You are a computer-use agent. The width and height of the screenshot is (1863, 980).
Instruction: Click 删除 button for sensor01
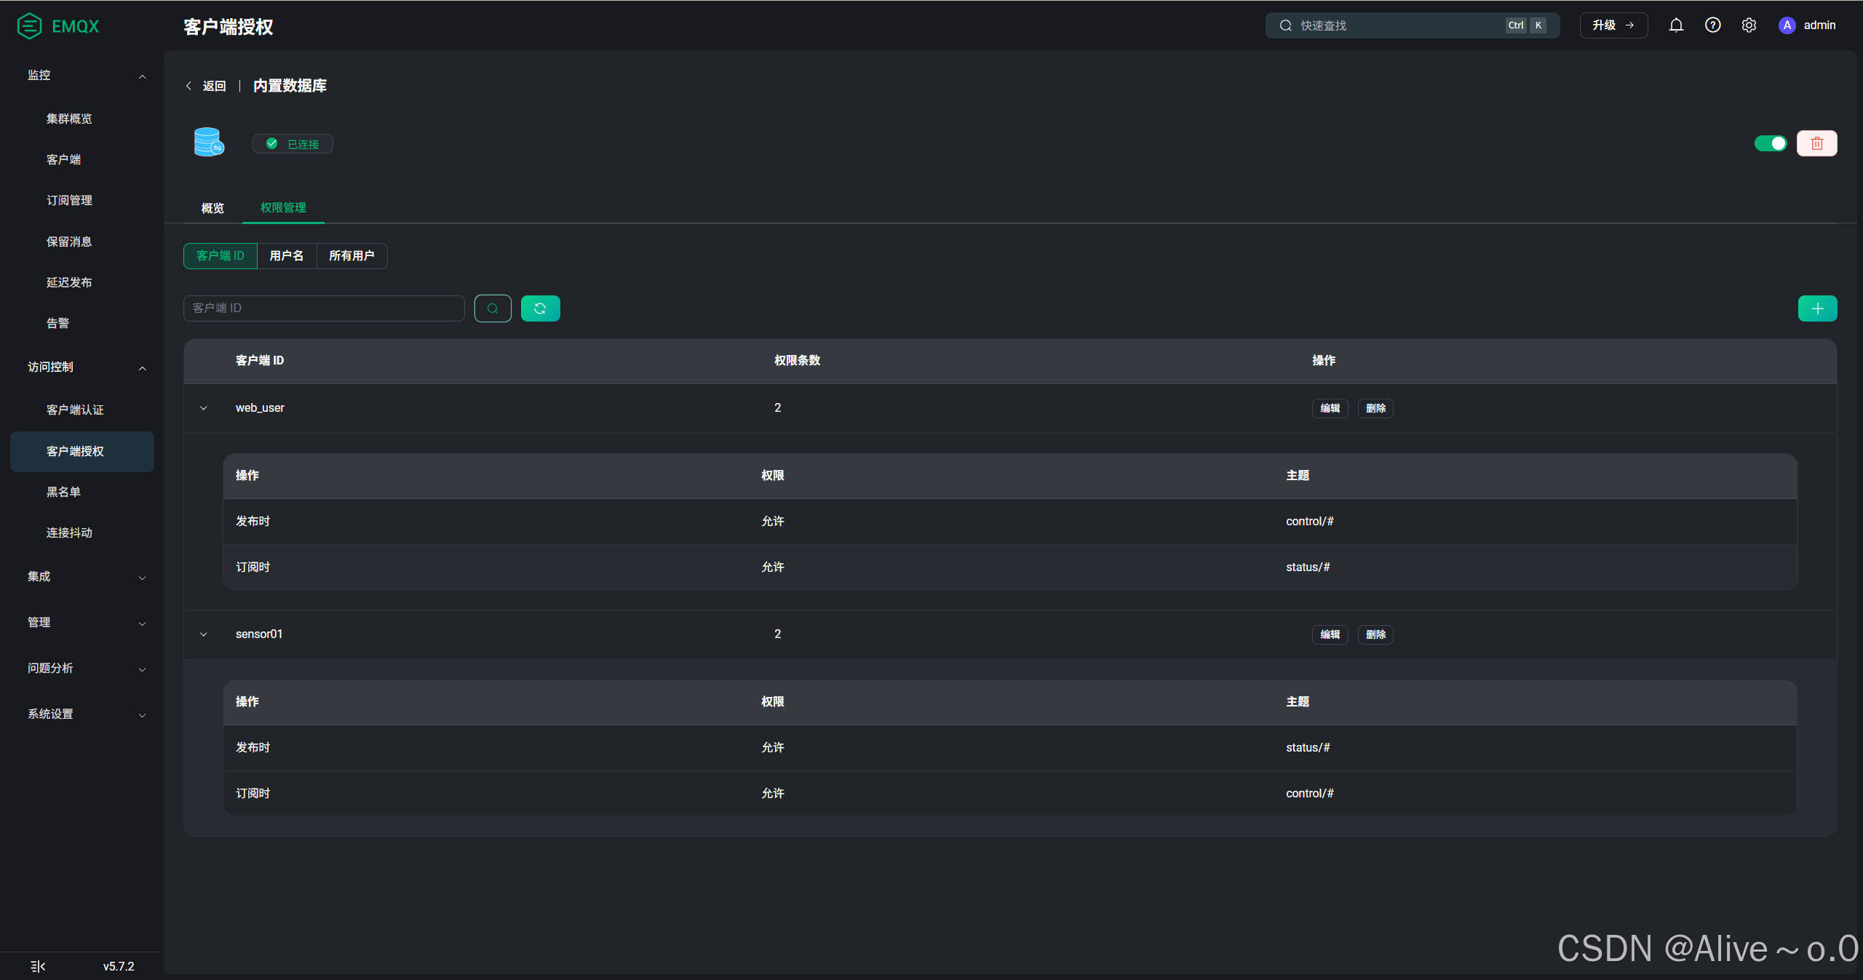[x=1375, y=634]
